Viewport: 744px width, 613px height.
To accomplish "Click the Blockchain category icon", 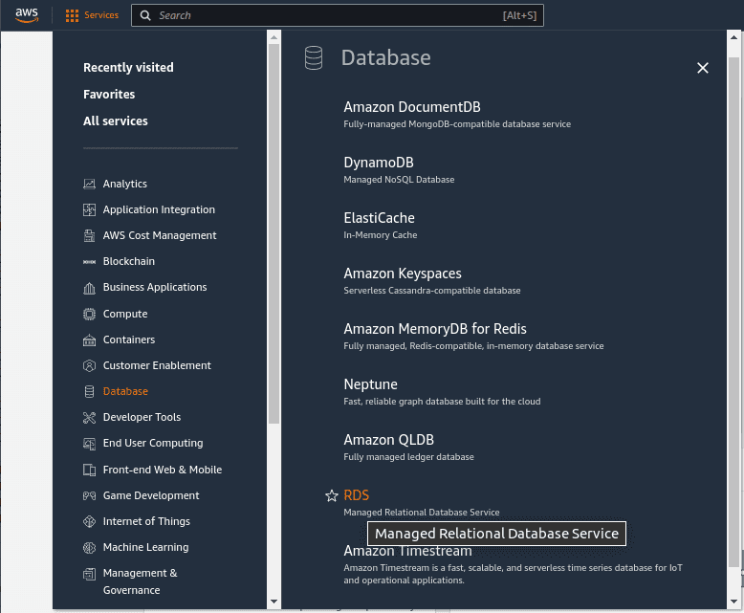I will tap(89, 261).
